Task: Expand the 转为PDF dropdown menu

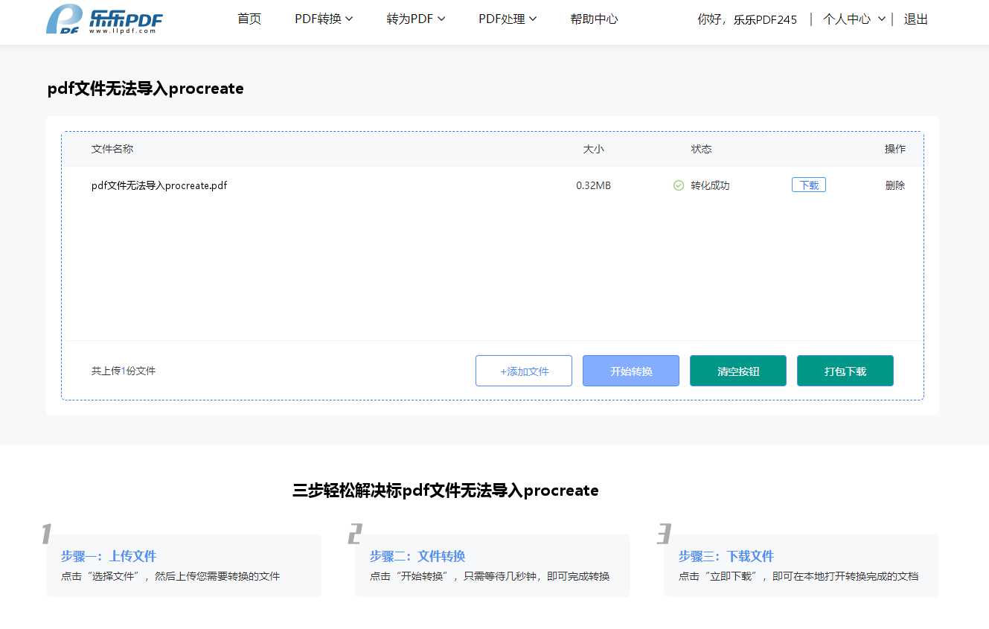Action: [416, 19]
